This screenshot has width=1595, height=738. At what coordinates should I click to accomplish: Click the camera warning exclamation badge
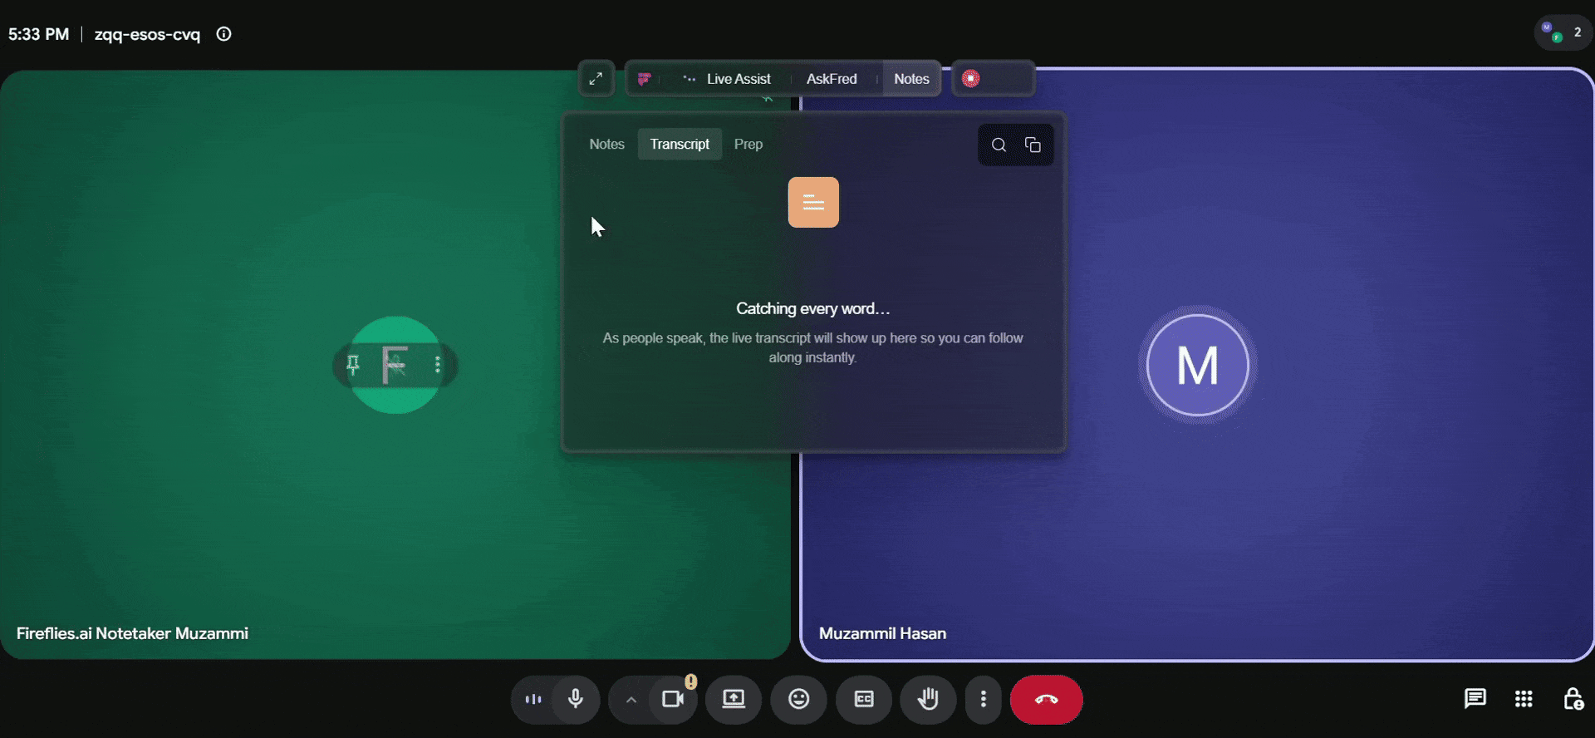690,682
